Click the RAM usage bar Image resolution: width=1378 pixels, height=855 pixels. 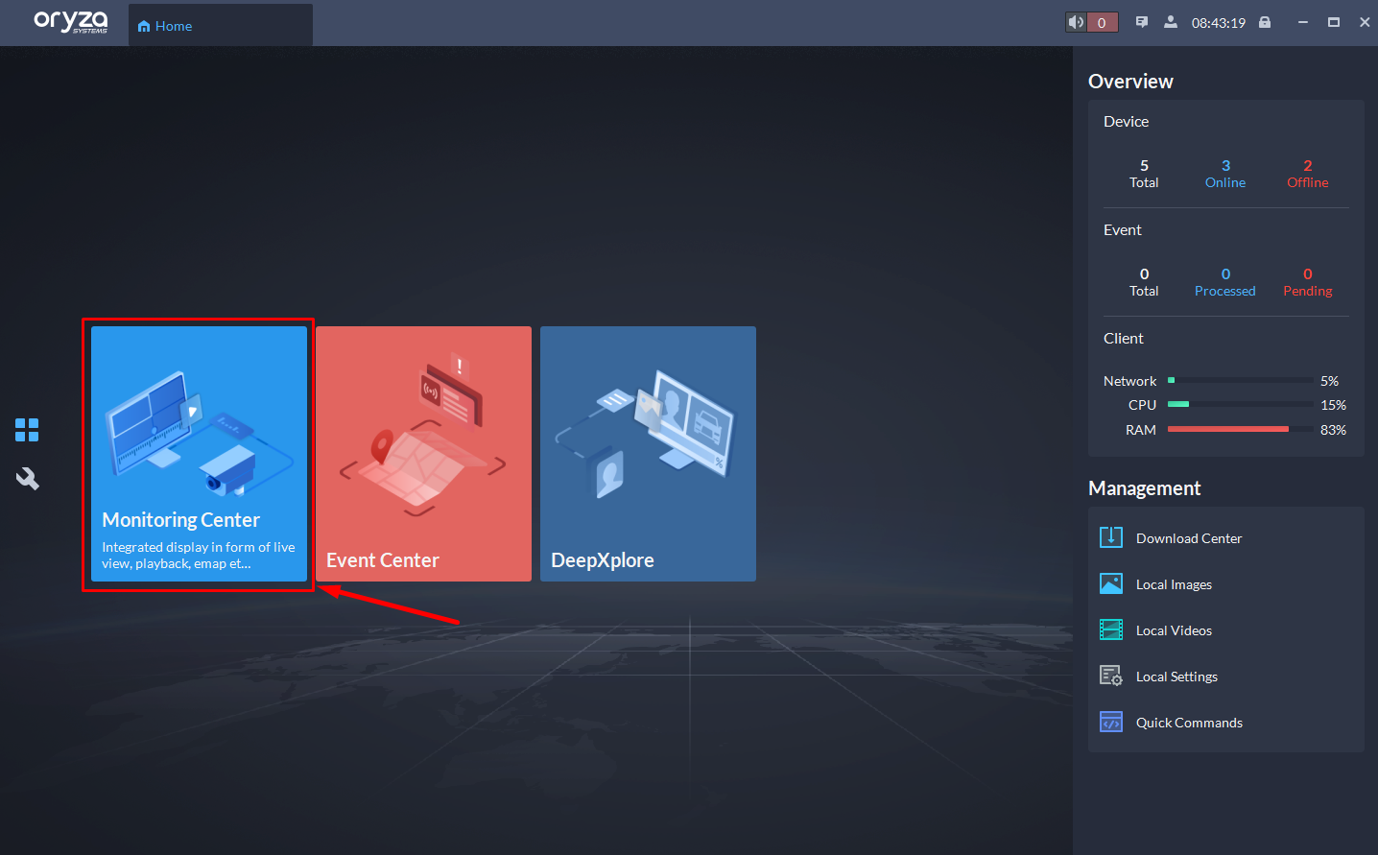click(x=1241, y=430)
